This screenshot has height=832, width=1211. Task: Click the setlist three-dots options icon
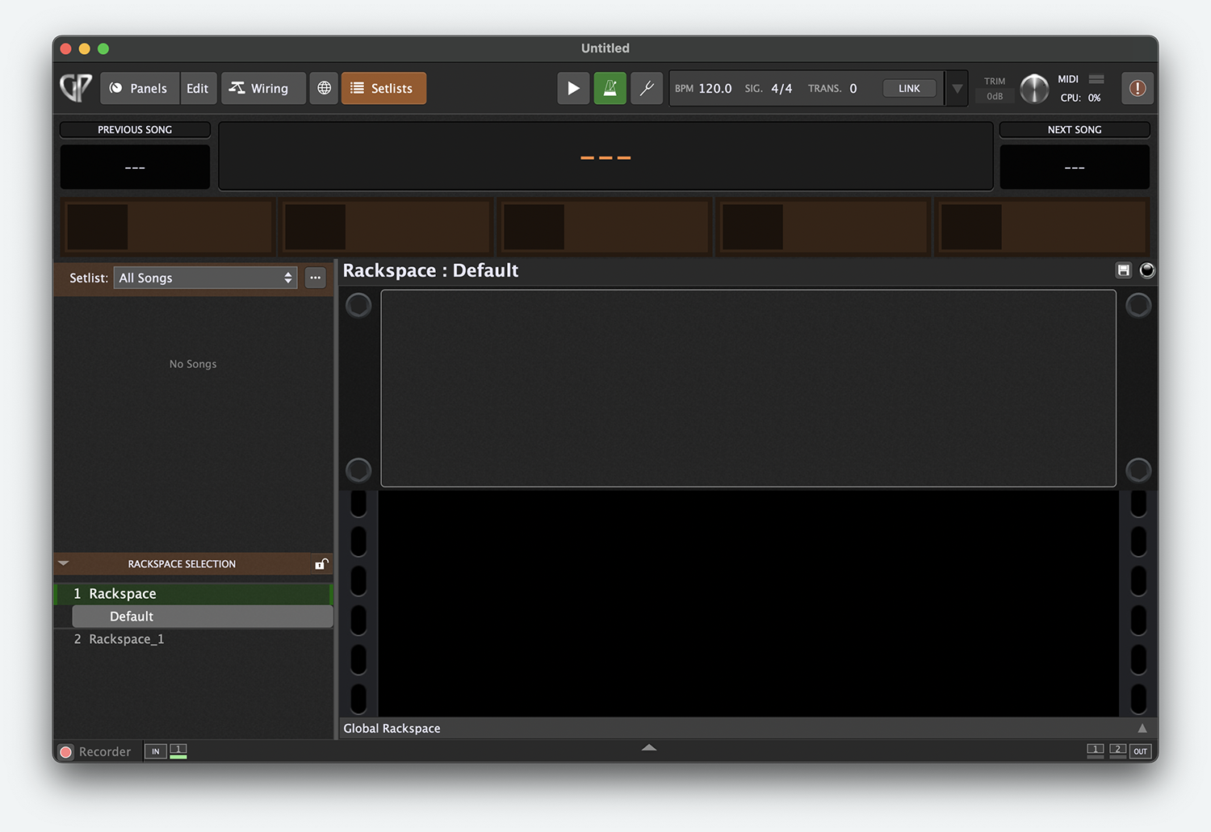(x=315, y=278)
